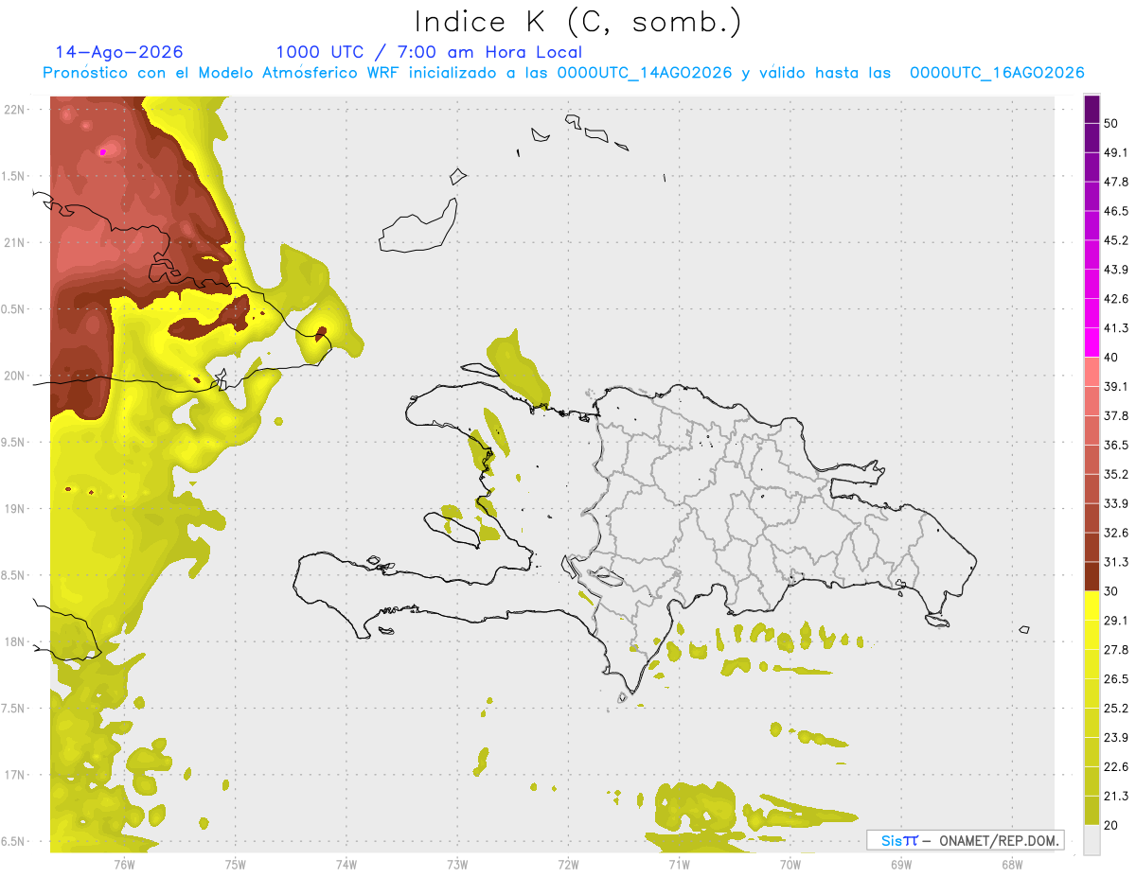Click the magenta K-index peak dot on map

coord(103,151)
